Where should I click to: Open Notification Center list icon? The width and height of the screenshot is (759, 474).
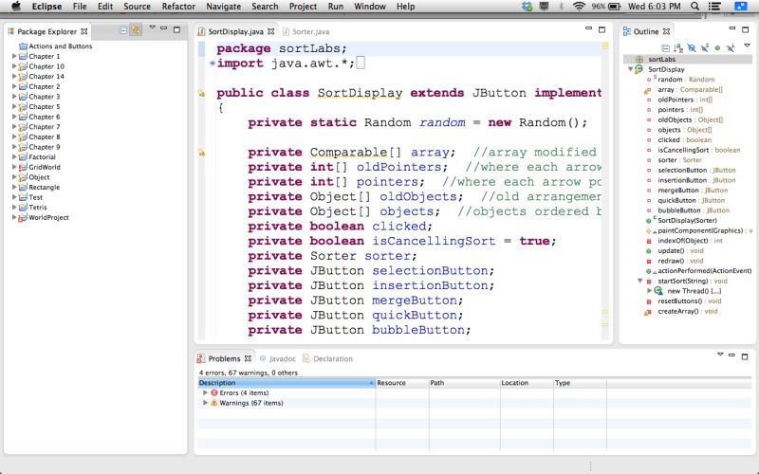point(714,7)
